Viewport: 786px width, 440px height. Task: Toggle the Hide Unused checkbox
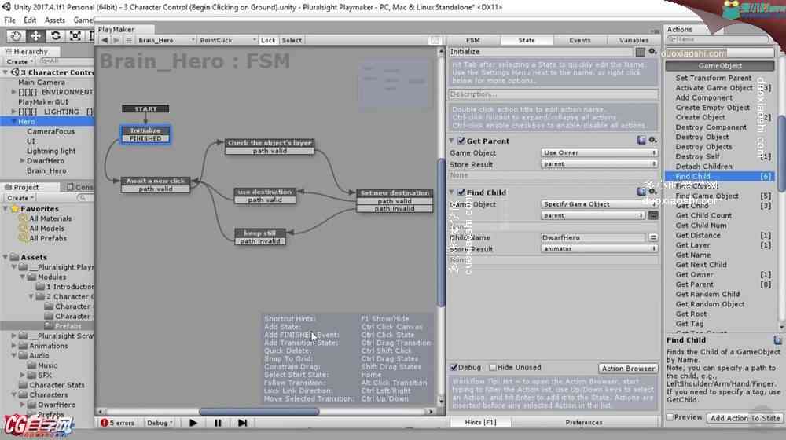493,368
